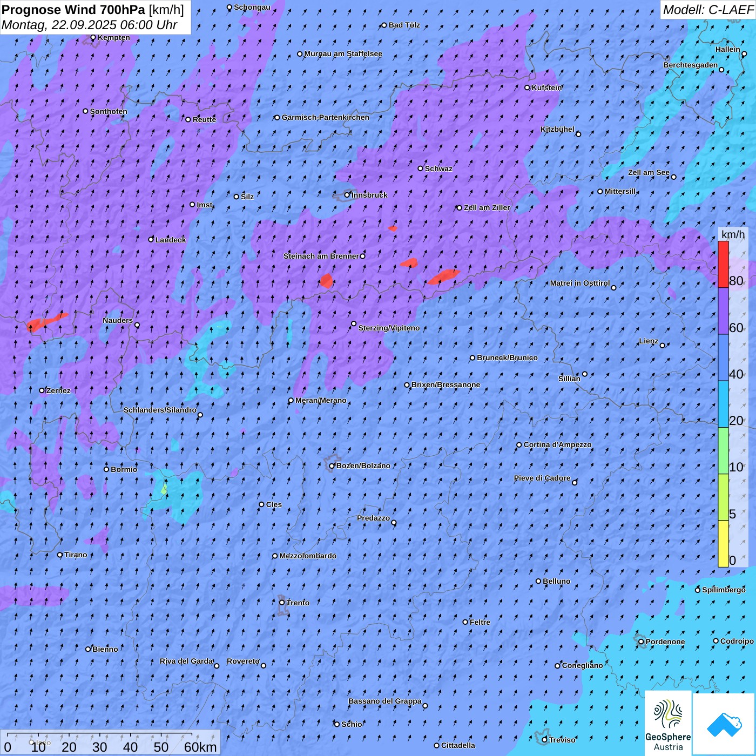Select the purple 60–80 km/h legend swatch
This screenshot has height=756, width=756.
723,311
